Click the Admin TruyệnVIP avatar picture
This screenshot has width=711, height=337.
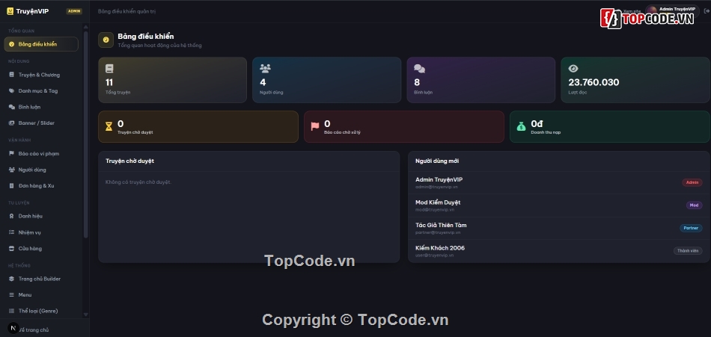pos(652,10)
